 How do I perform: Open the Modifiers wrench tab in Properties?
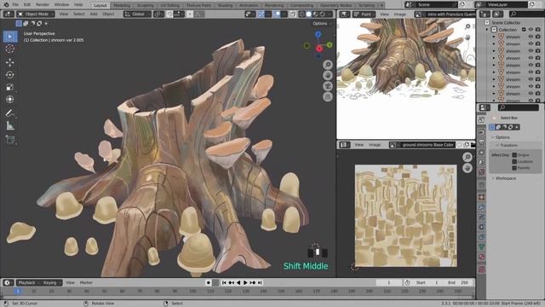(481, 207)
